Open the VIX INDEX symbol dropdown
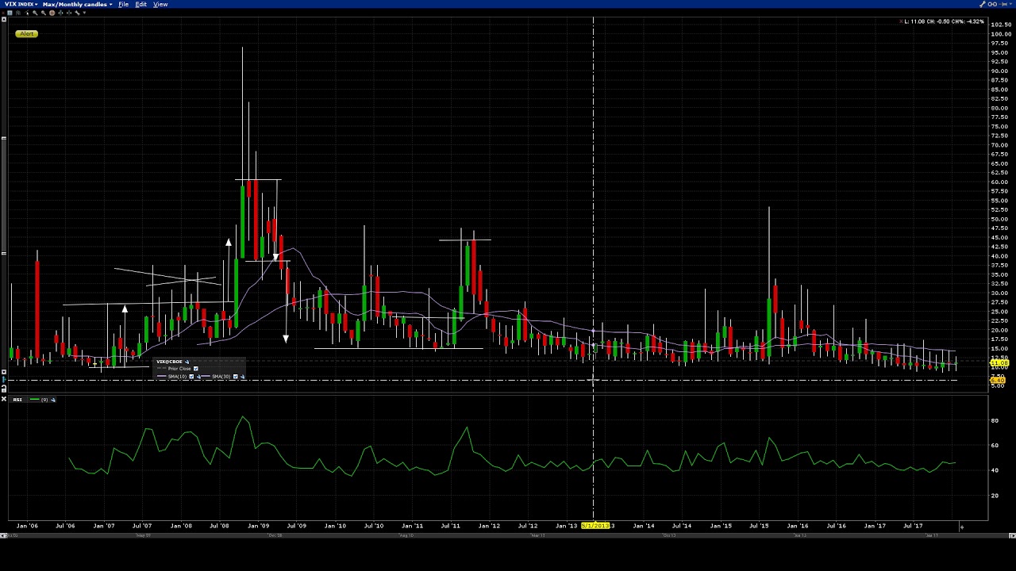 point(21,4)
